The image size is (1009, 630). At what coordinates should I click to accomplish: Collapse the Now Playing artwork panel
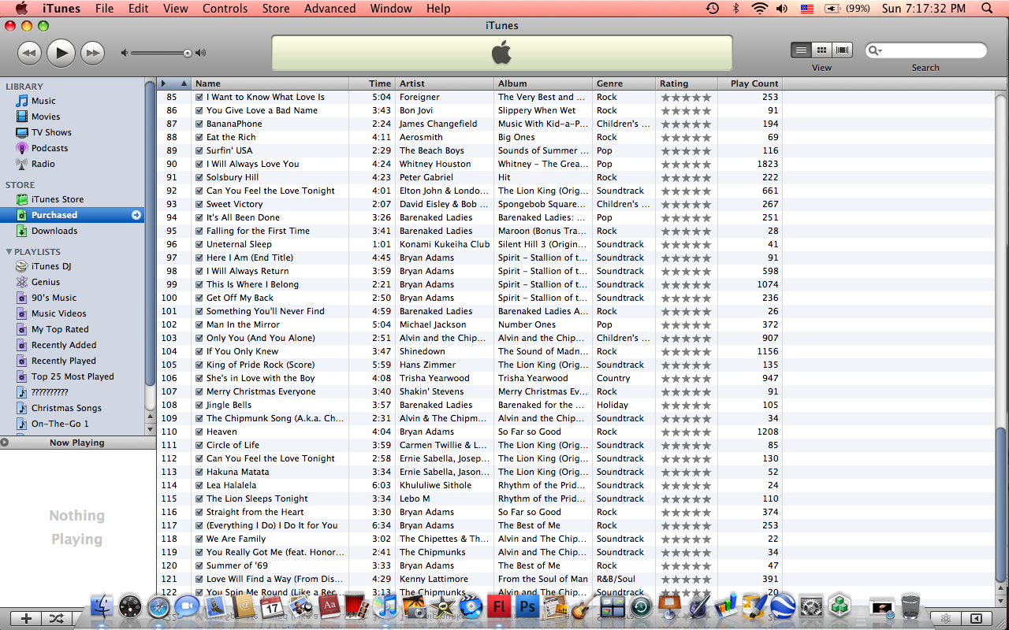[5, 443]
